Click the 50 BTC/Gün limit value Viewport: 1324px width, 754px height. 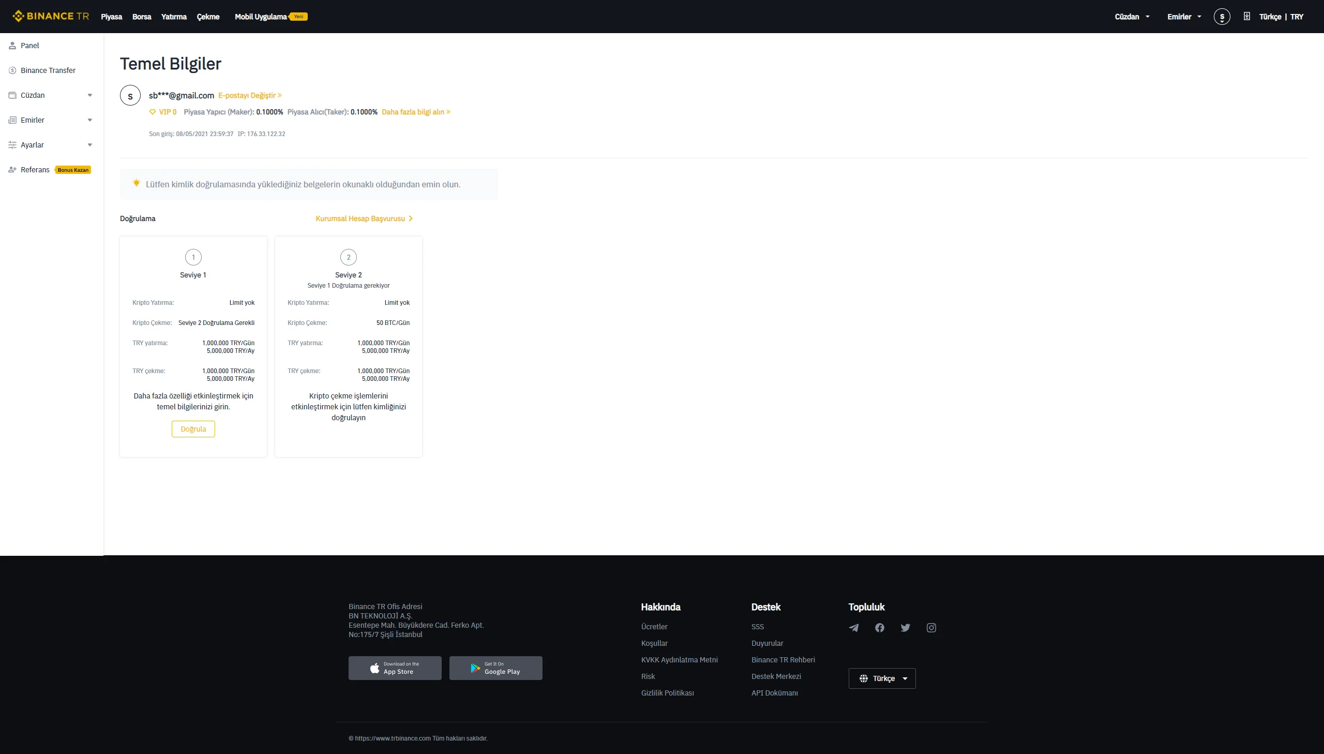393,322
